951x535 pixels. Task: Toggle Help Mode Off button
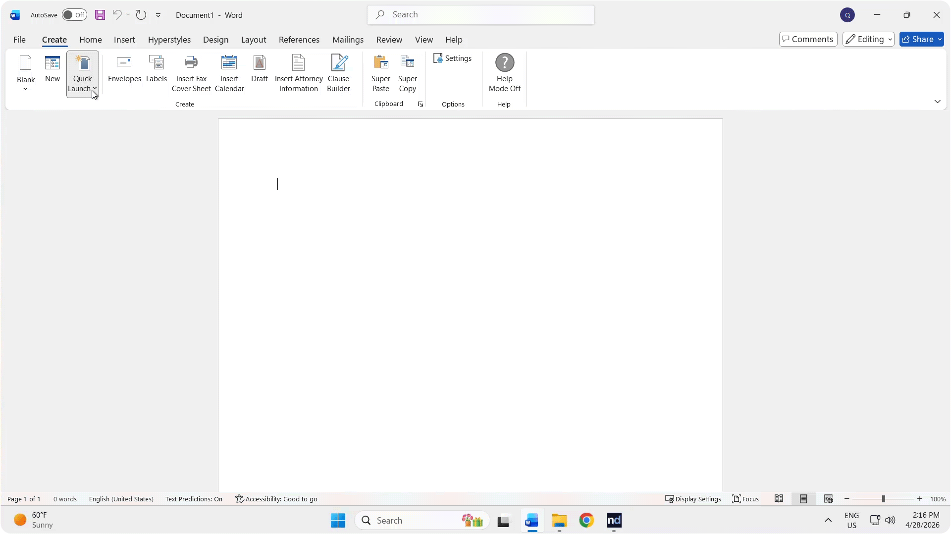point(505,74)
